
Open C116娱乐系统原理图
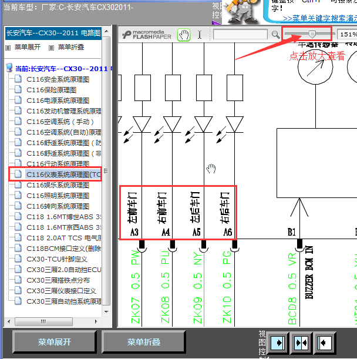(58, 185)
